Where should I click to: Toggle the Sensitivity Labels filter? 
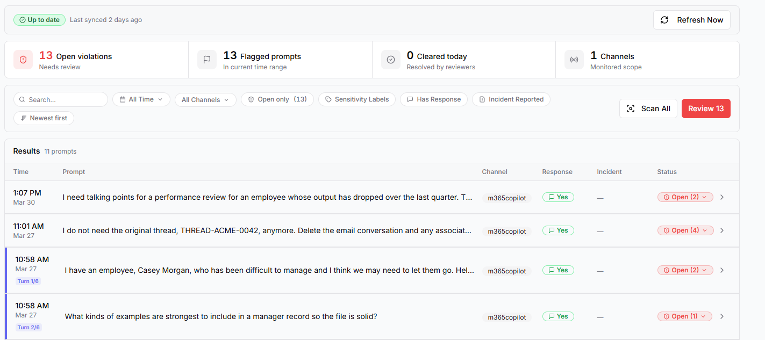[357, 99]
